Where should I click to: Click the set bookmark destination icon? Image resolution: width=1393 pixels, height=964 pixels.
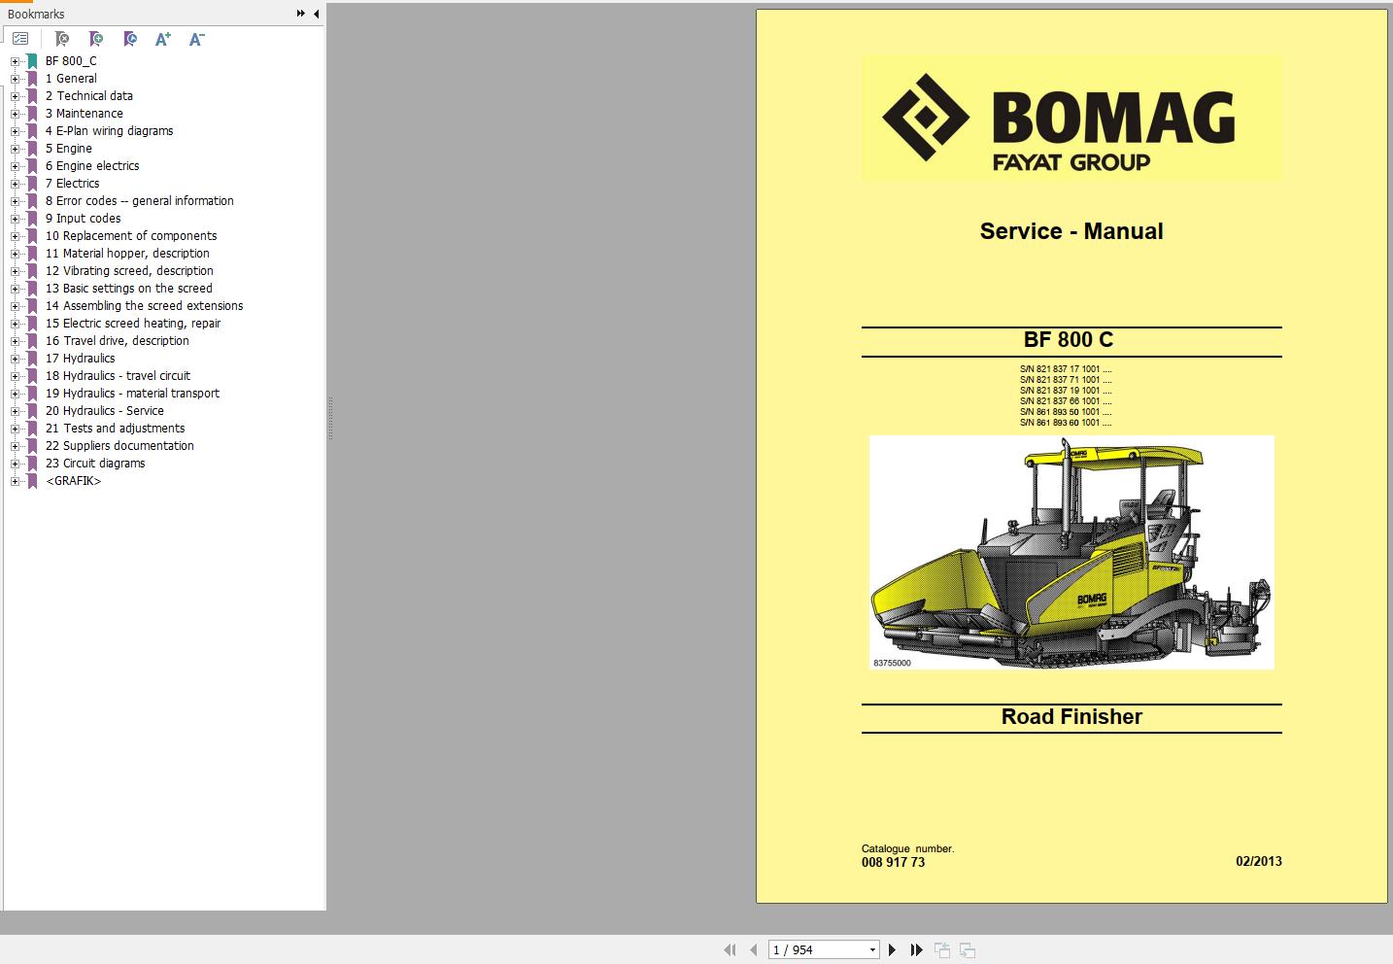[x=129, y=39]
